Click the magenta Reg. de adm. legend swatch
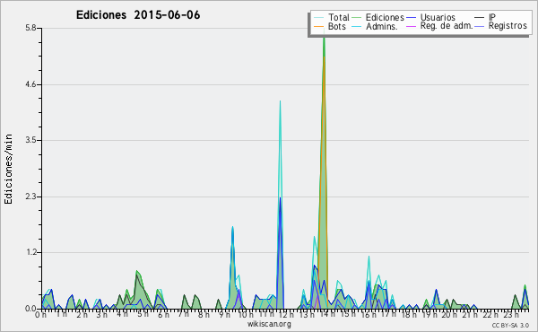This screenshot has height=332, width=538. point(411,26)
